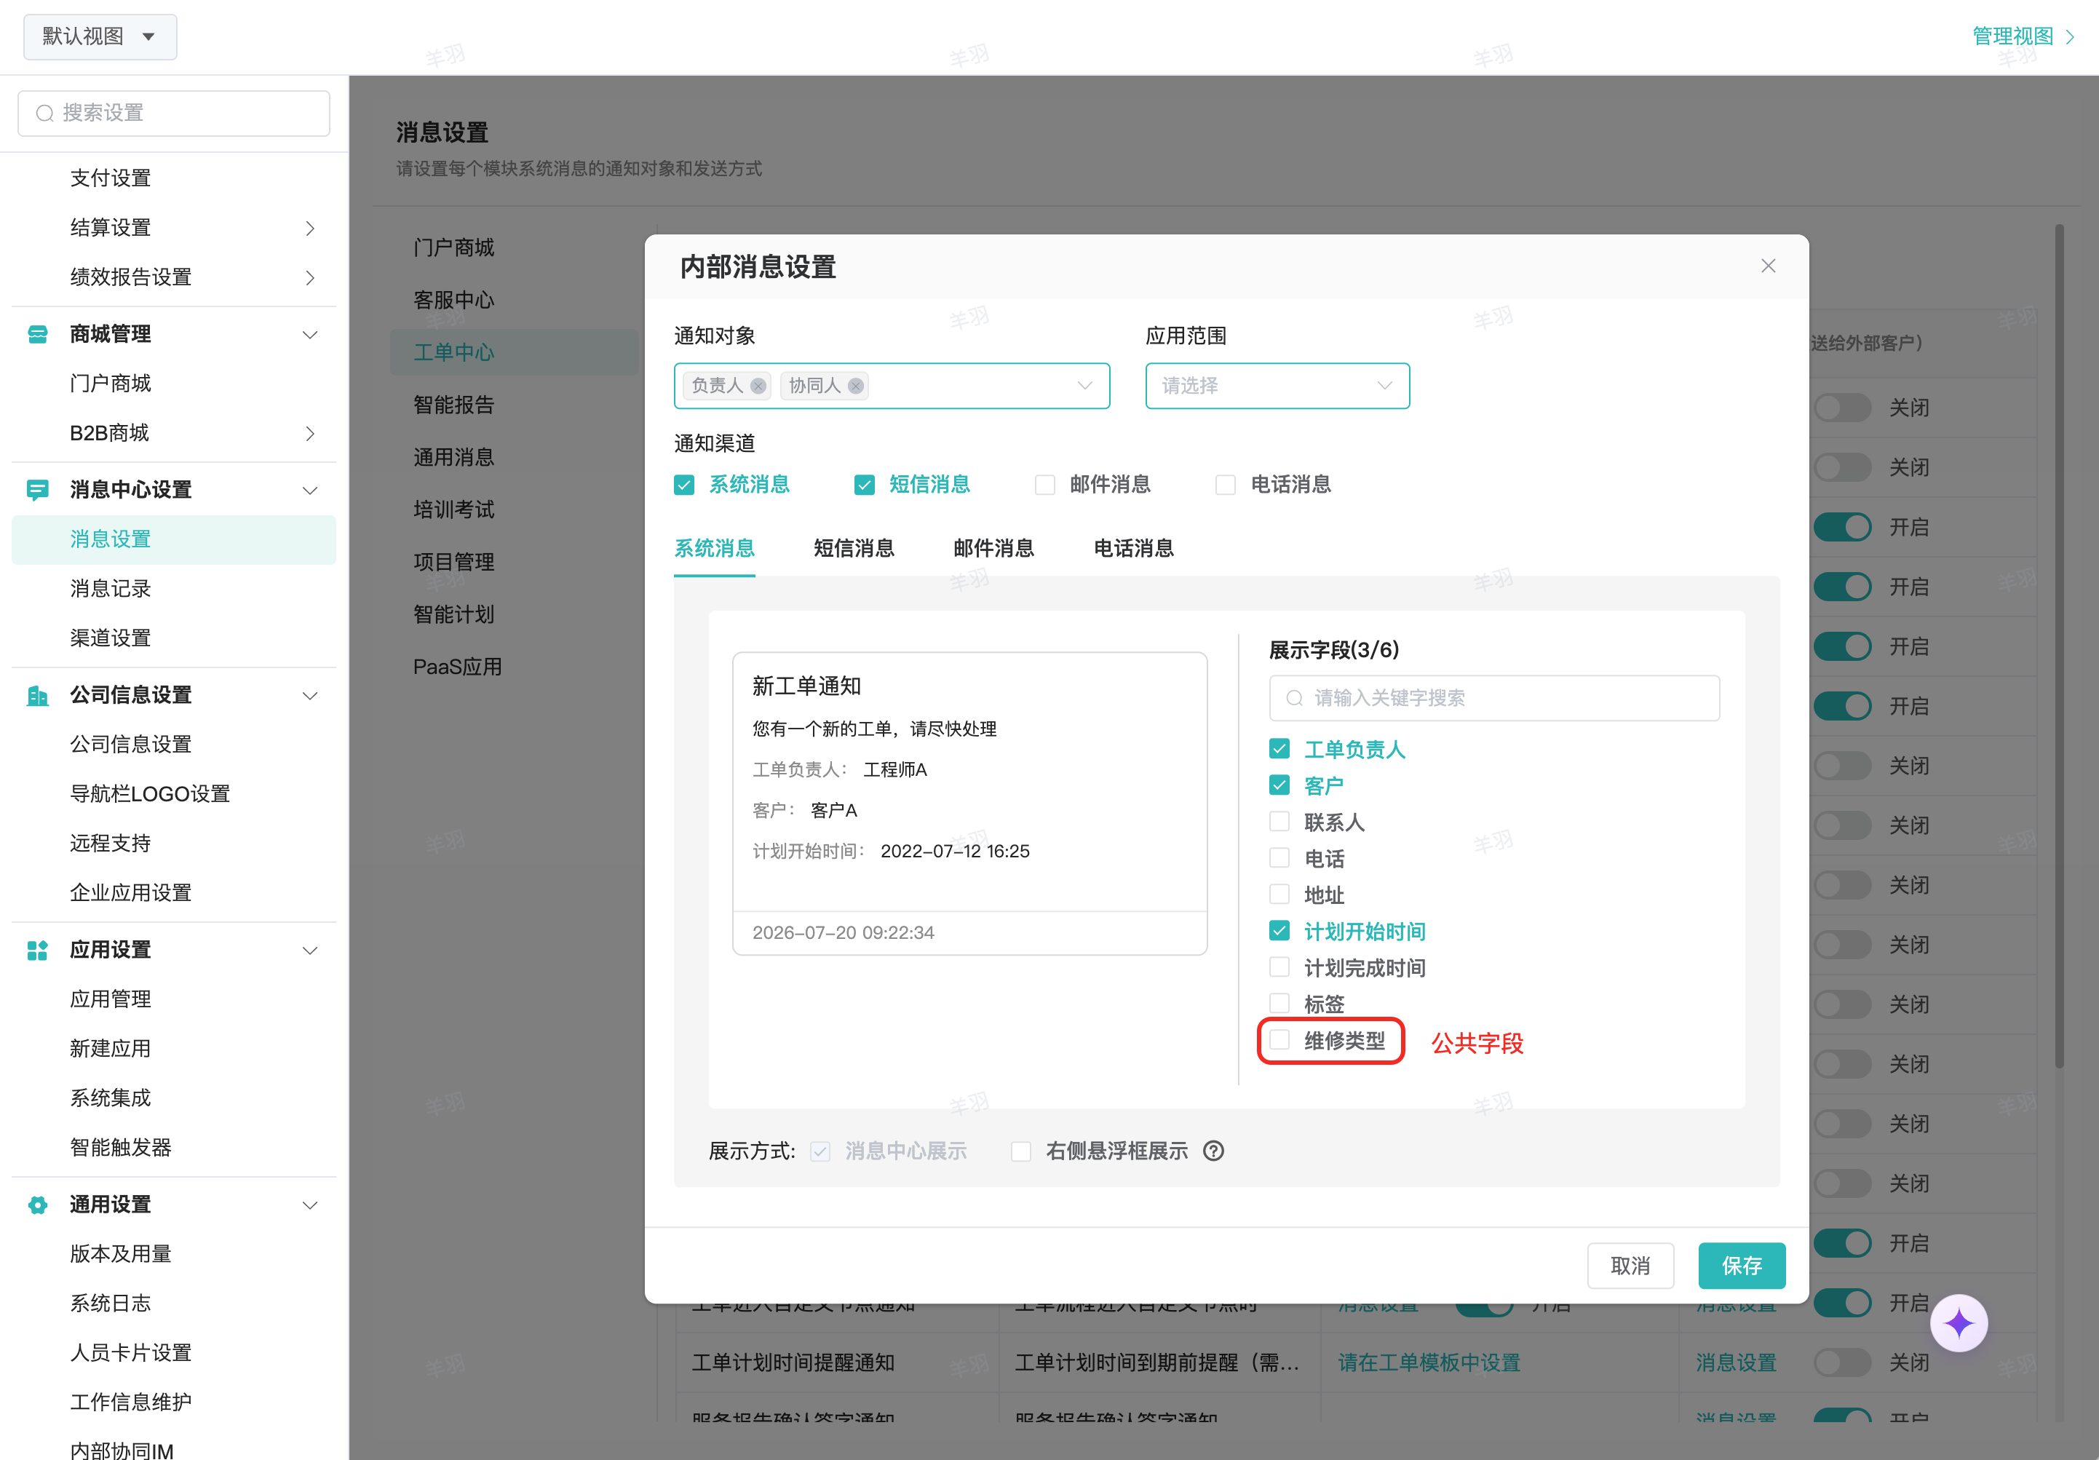Check the 联系人 field checkbox

(x=1279, y=822)
